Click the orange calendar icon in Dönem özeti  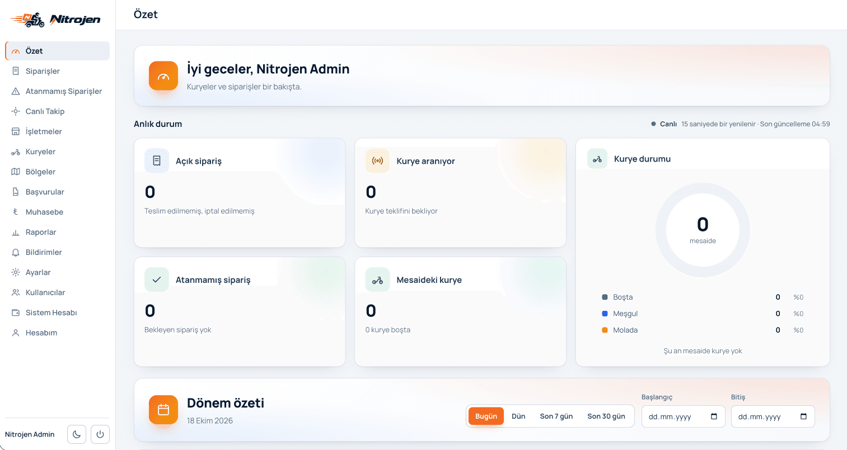coord(163,410)
